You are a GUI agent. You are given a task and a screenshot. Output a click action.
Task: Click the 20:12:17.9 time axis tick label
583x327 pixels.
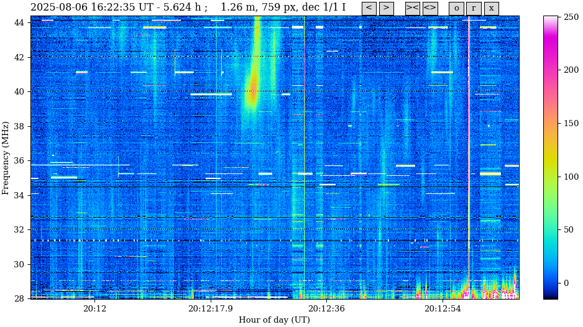[211, 308]
